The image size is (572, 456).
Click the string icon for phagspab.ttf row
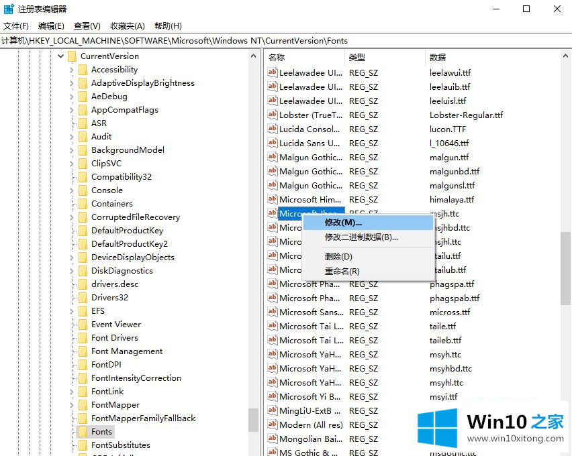pos(272,298)
